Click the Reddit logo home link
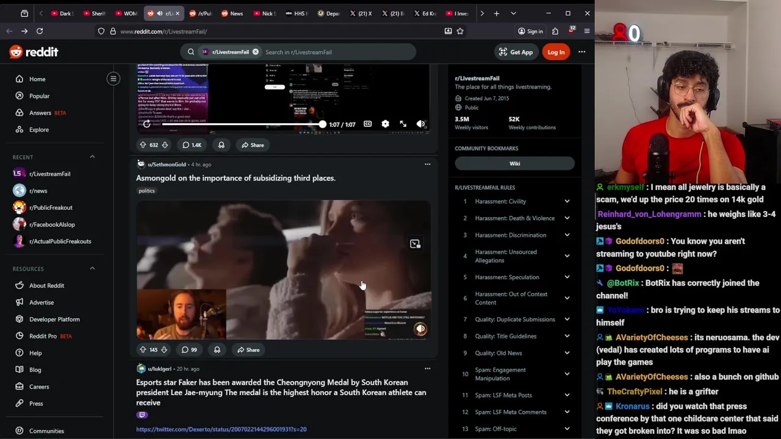The width and height of the screenshot is (781, 439). coord(34,52)
